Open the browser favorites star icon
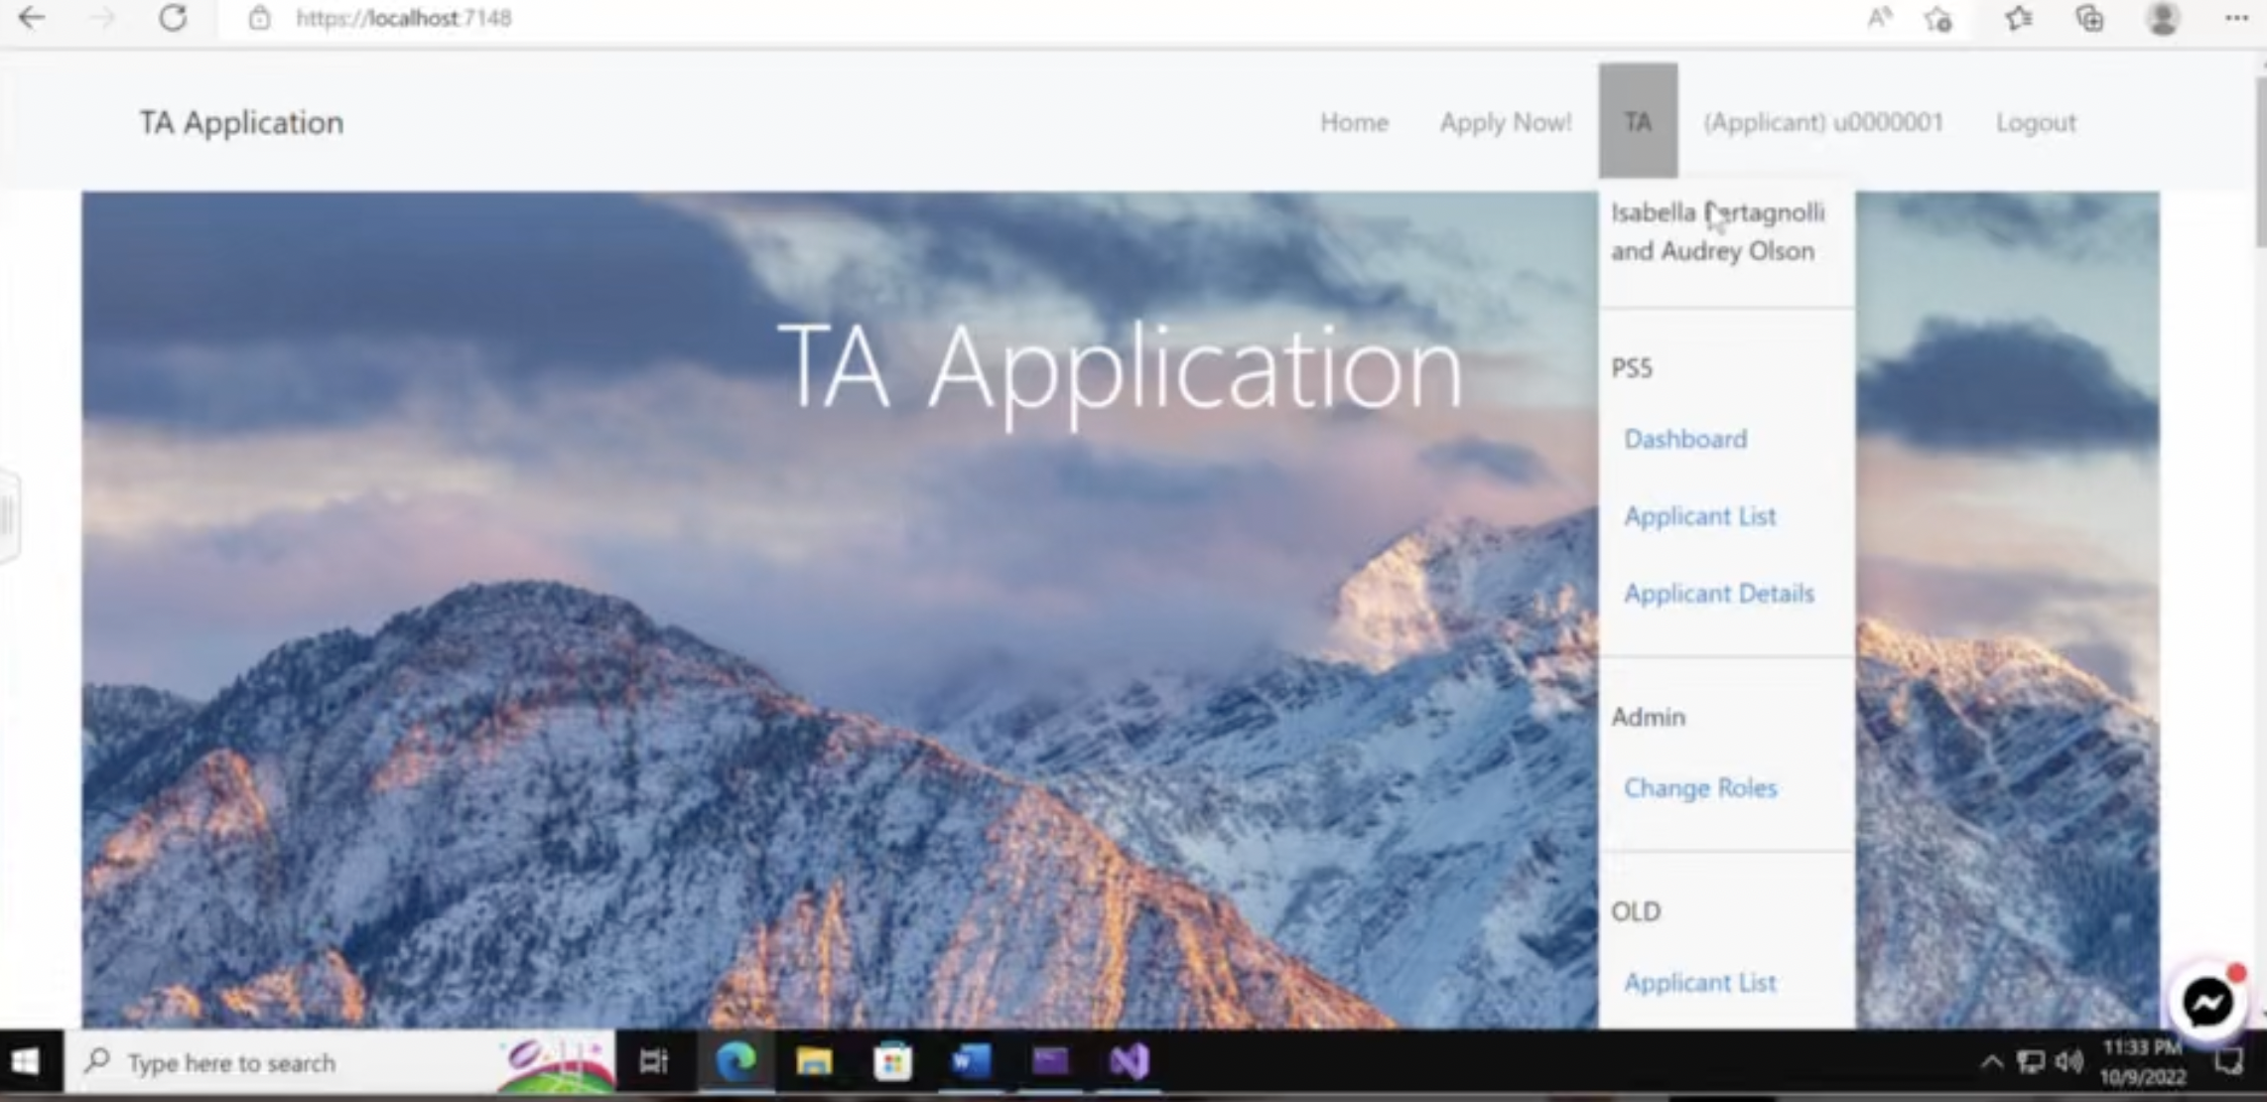This screenshot has height=1102, width=2267. tap(2018, 19)
